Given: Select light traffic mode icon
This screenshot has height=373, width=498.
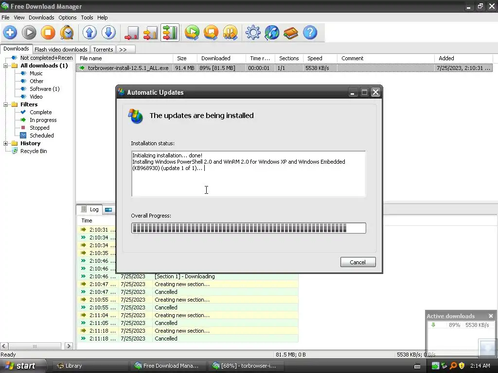Looking at the screenshot, I should click(x=131, y=33).
